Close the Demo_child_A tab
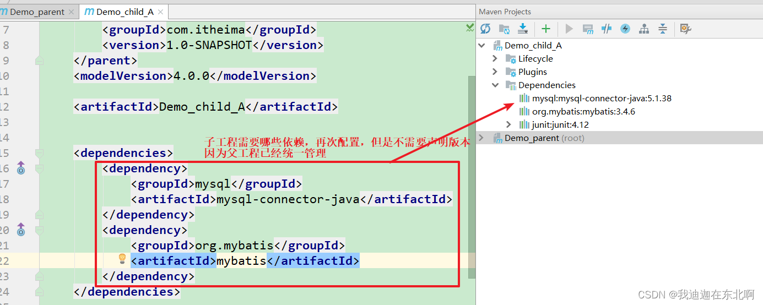The image size is (763, 305). 161,12
